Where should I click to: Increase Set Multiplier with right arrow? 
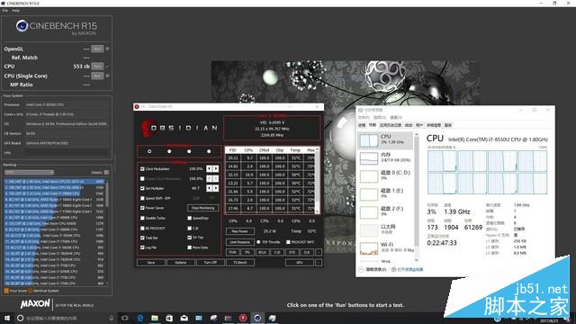point(216,188)
